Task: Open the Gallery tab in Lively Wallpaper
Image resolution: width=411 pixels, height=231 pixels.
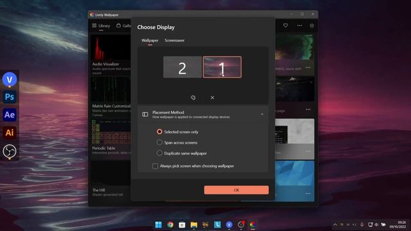Action: [x=123, y=26]
